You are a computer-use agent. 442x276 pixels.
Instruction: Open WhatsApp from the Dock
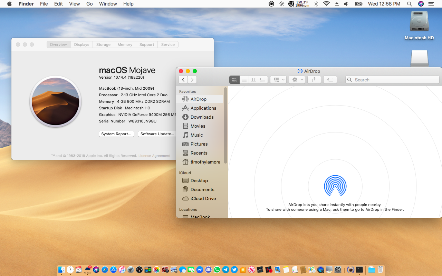217,270
